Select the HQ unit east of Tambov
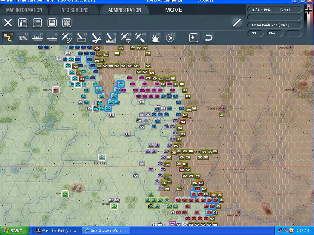The width and height of the screenshot is (314, 235). click(221, 114)
